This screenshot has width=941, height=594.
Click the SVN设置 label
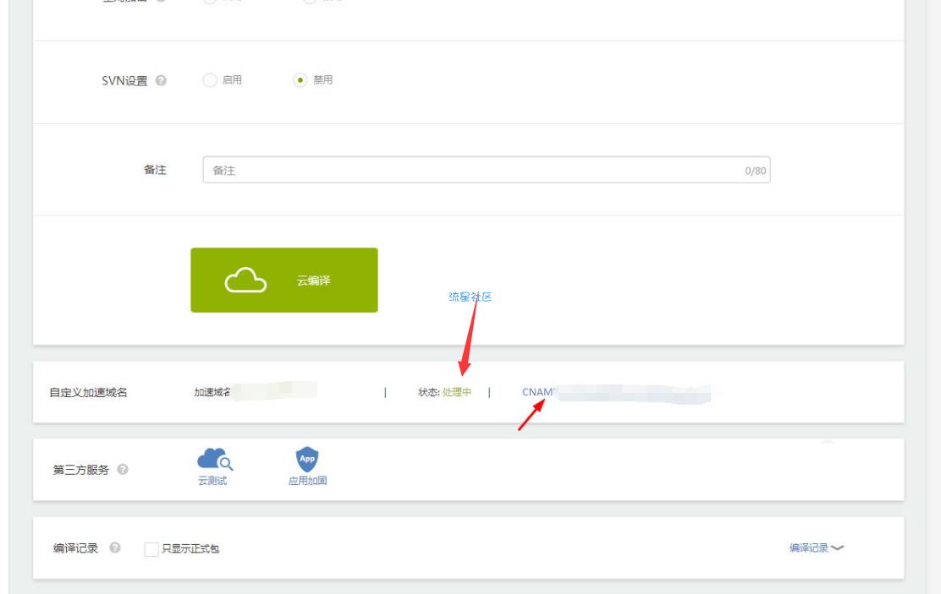[125, 80]
